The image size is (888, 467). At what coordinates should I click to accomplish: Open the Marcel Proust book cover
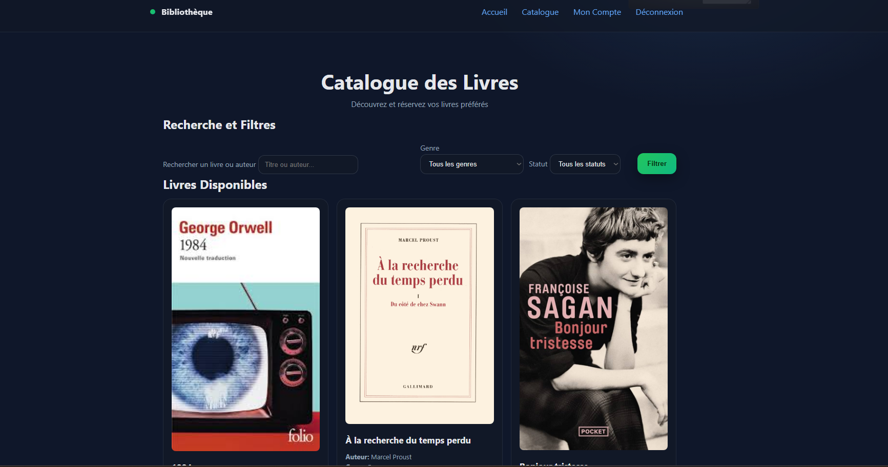[419, 315]
